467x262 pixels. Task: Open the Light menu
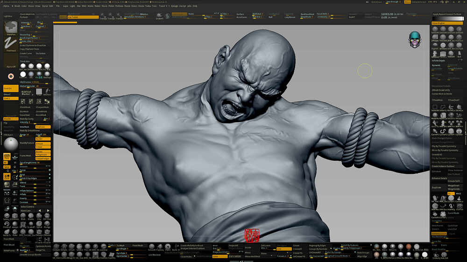pos(72,6)
